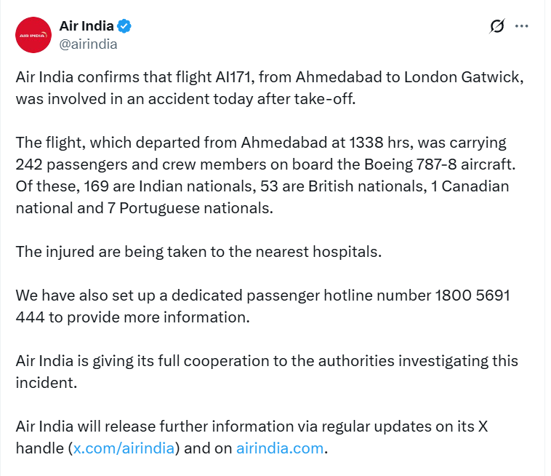Screen dimensions: 551x476
Task: Open the Air India display name
Action: coord(86,26)
